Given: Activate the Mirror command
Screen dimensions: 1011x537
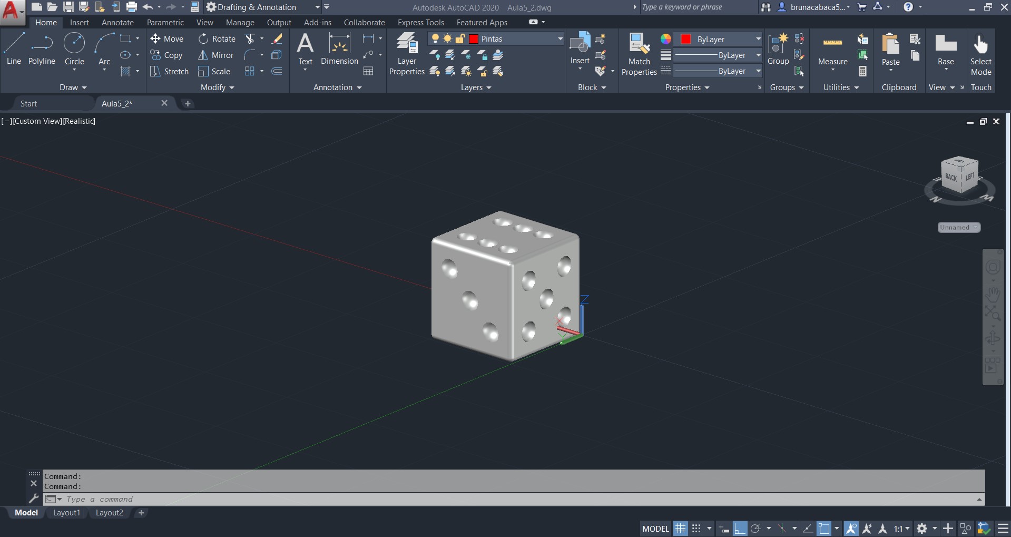Looking at the screenshot, I should click(216, 55).
